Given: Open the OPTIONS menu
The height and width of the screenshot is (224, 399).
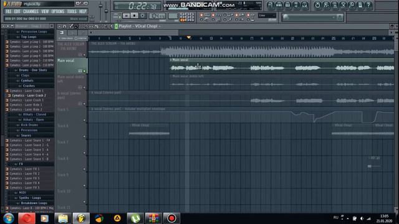Looking at the screenshot, I should pos(58,12).
